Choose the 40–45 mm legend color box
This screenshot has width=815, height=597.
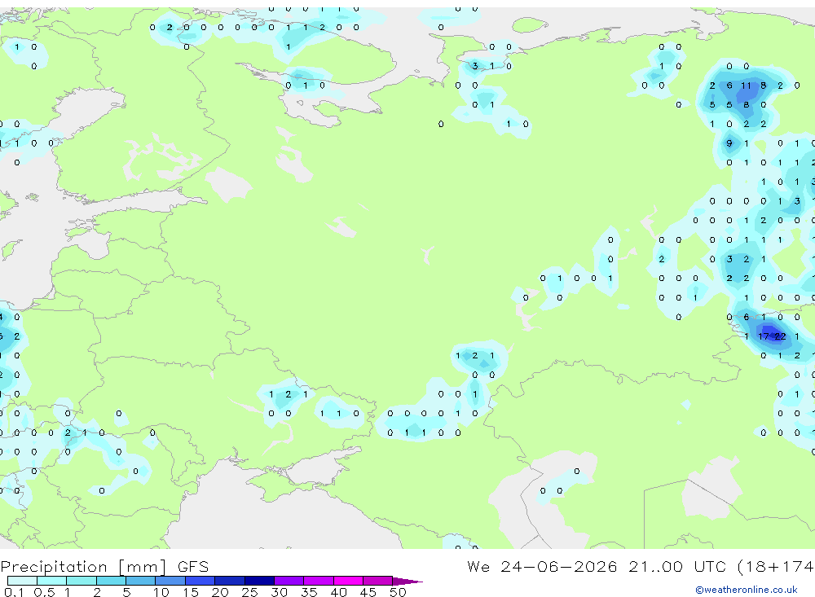tap(348, 581)
